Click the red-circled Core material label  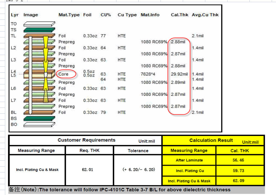65,74
